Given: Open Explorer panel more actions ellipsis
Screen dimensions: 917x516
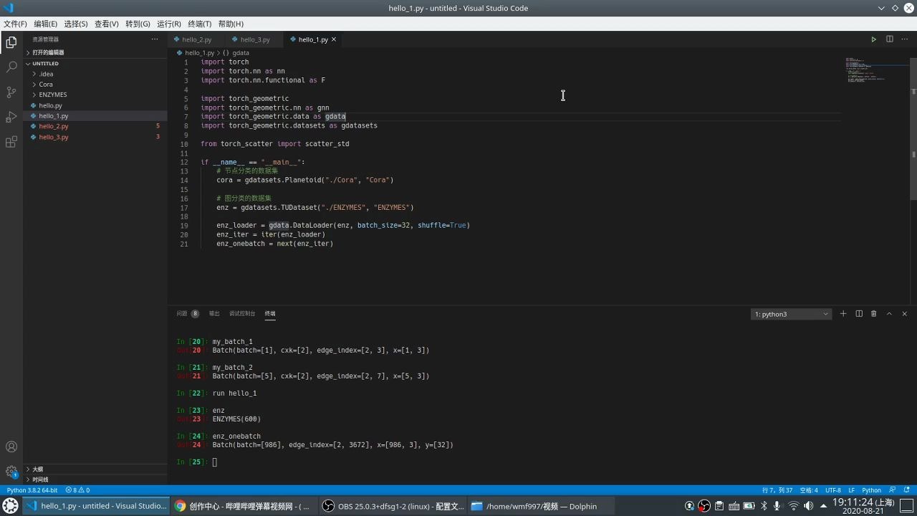Looking at the screenshot, I should [154, 39].
